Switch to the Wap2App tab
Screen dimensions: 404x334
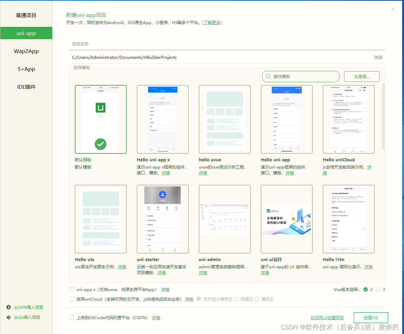[x=26, y=51]
